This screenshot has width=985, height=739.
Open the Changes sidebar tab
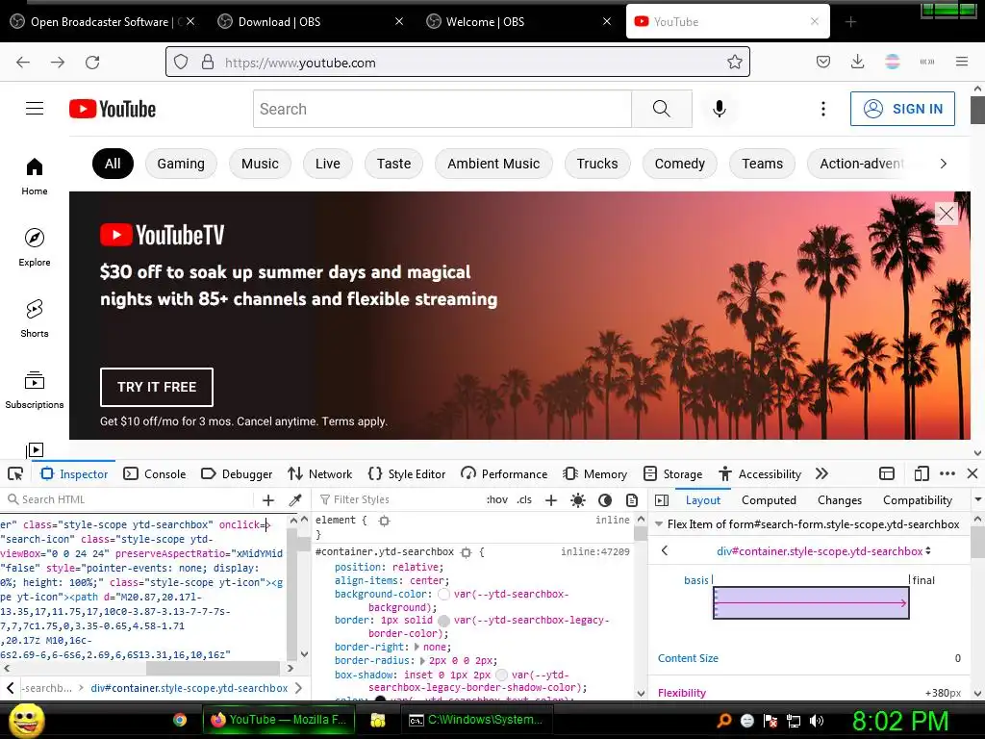click(x=839, y=500)
